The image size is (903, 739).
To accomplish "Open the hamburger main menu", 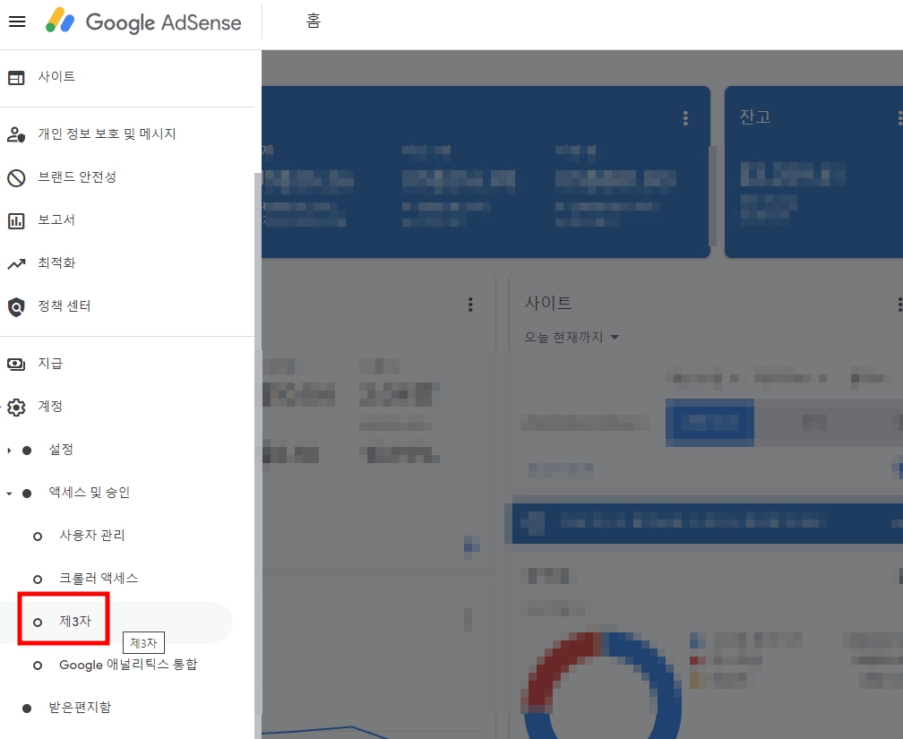I will [17, 21].
